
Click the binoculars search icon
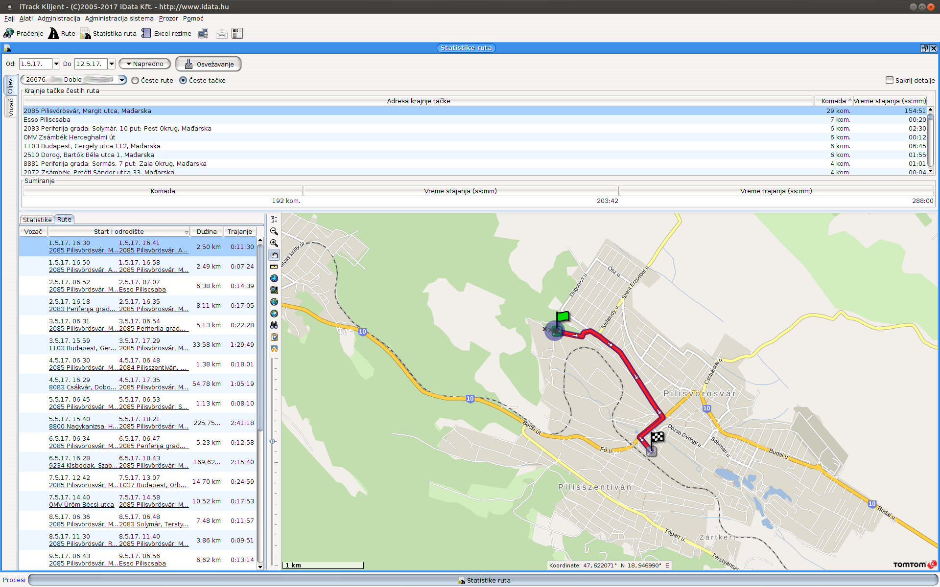click(x=274, y=325)
